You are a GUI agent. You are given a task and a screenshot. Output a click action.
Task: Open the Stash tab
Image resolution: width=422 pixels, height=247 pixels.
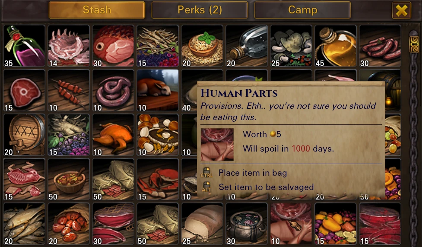click(x=97, y=10)
